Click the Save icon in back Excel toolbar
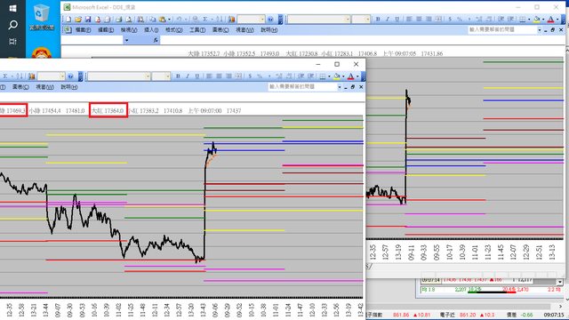569x320 pixels. (x=88, y=19)
